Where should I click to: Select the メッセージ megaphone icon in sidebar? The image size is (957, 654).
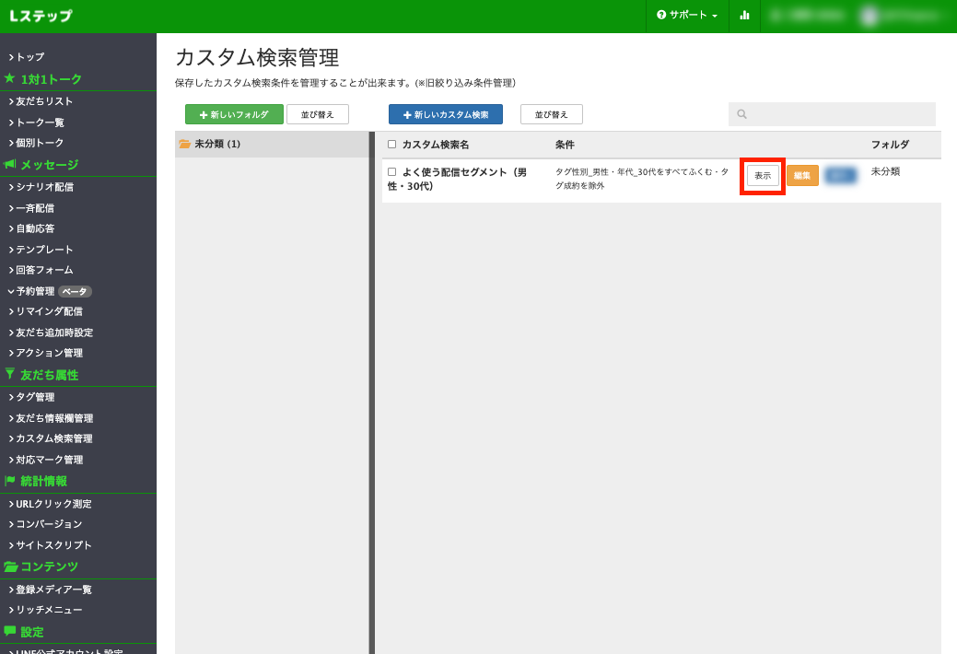click(11, 165)
